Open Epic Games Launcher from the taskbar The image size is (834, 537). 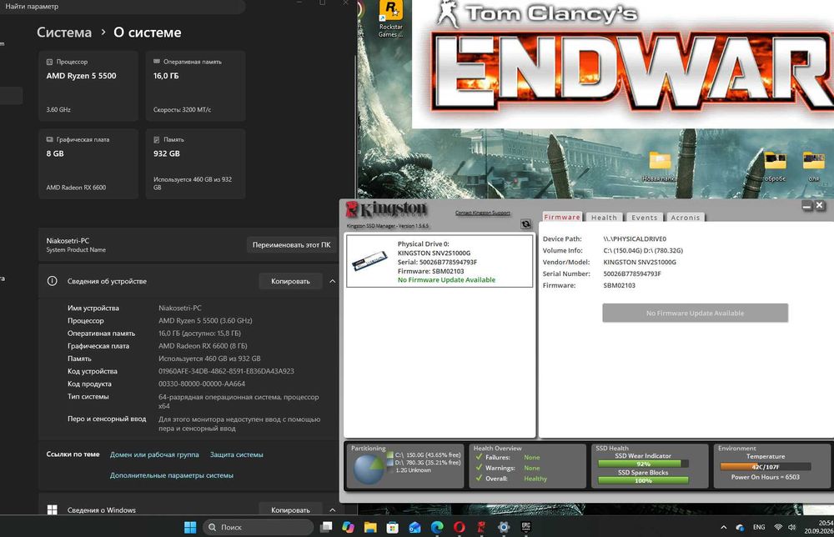pos(526,527)
